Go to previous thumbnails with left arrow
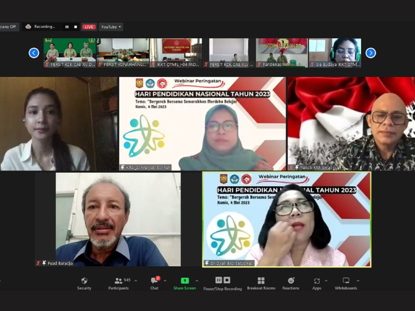 pyautogui.click(x=34, y=53)
